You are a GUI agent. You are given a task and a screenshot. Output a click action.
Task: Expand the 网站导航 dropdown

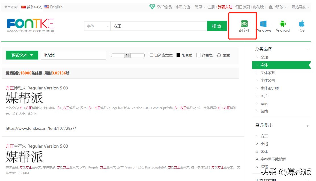tap(308, 7)
